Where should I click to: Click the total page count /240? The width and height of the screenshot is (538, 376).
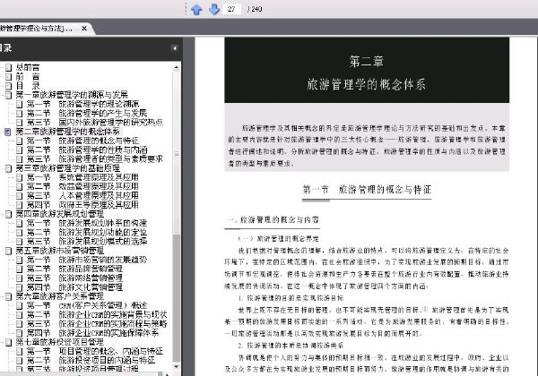[255, 9]
